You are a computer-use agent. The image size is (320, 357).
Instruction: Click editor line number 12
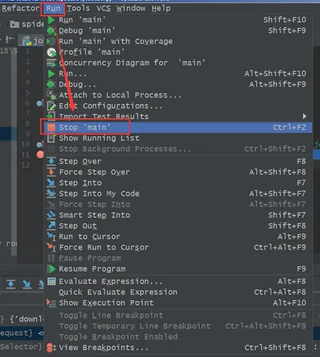tap(26, 165)
